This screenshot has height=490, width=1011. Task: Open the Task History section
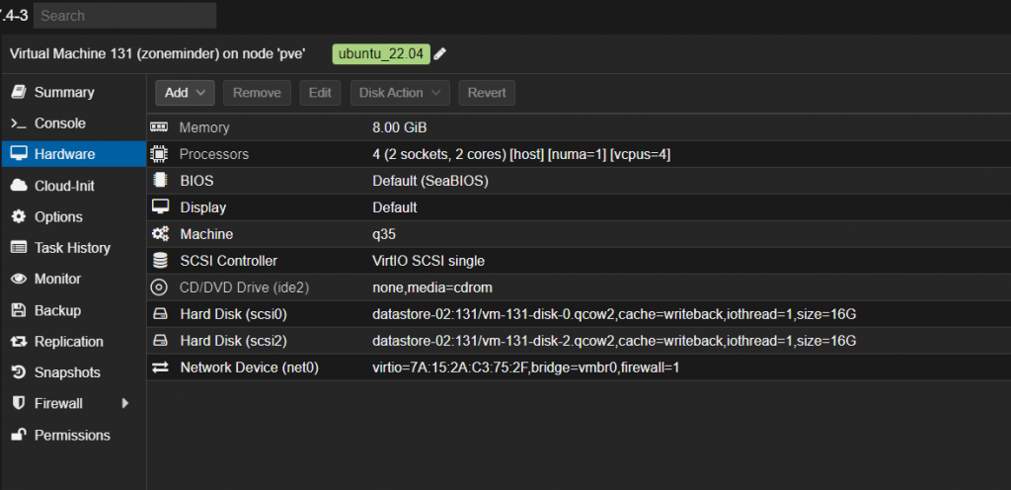pos(72,248)
